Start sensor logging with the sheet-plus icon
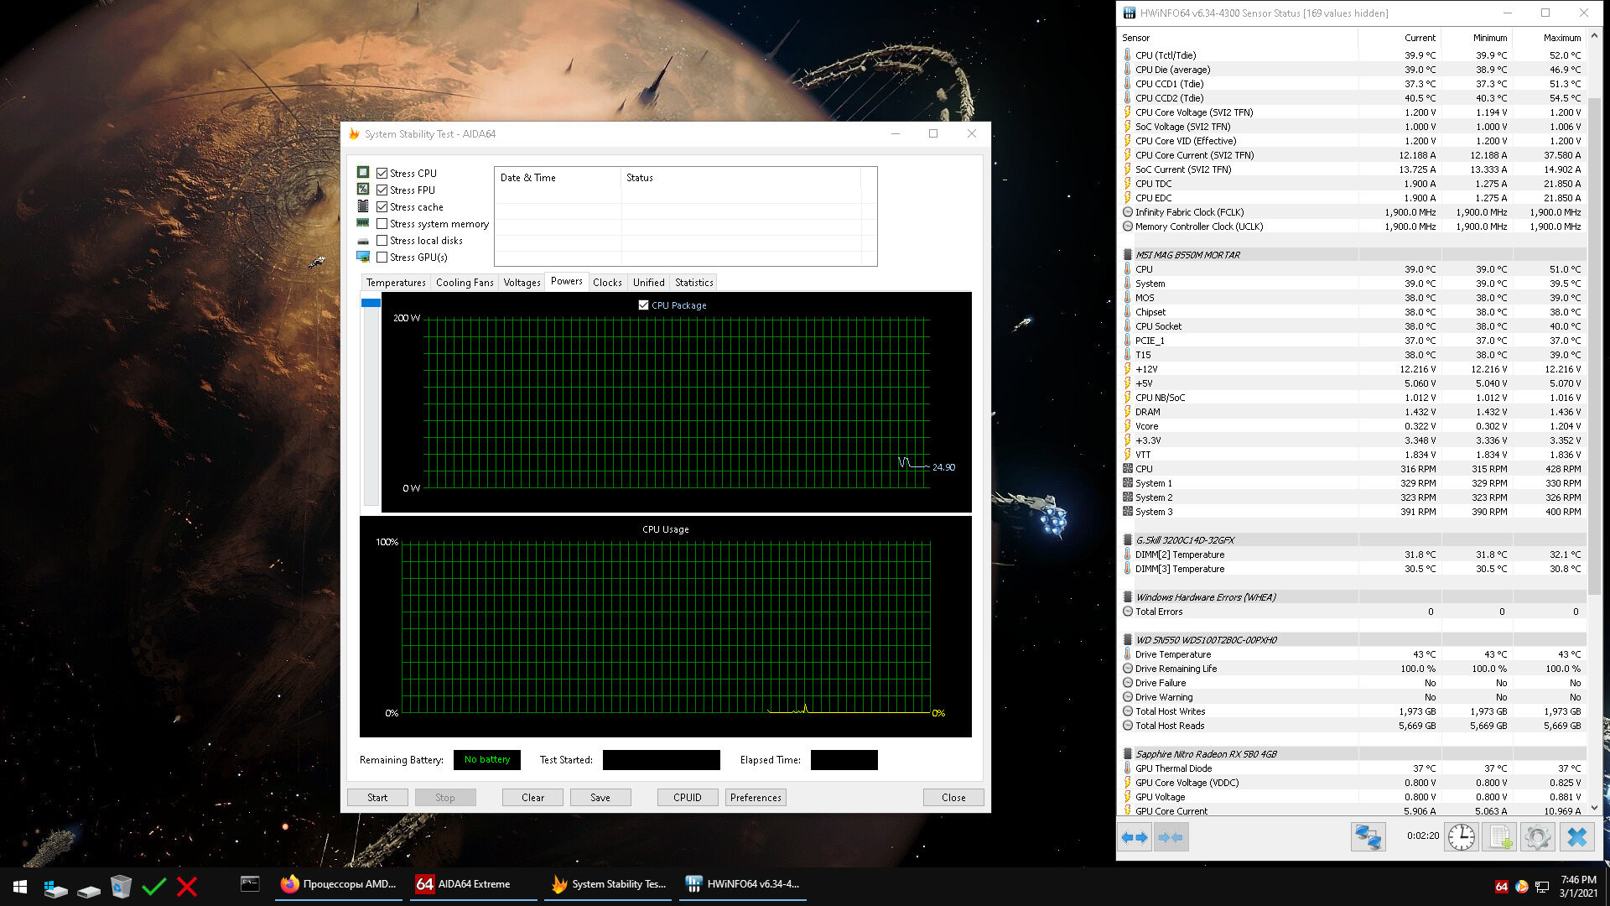The image size is (1610, 906). pyautogui.click(x=1499, y=837)
